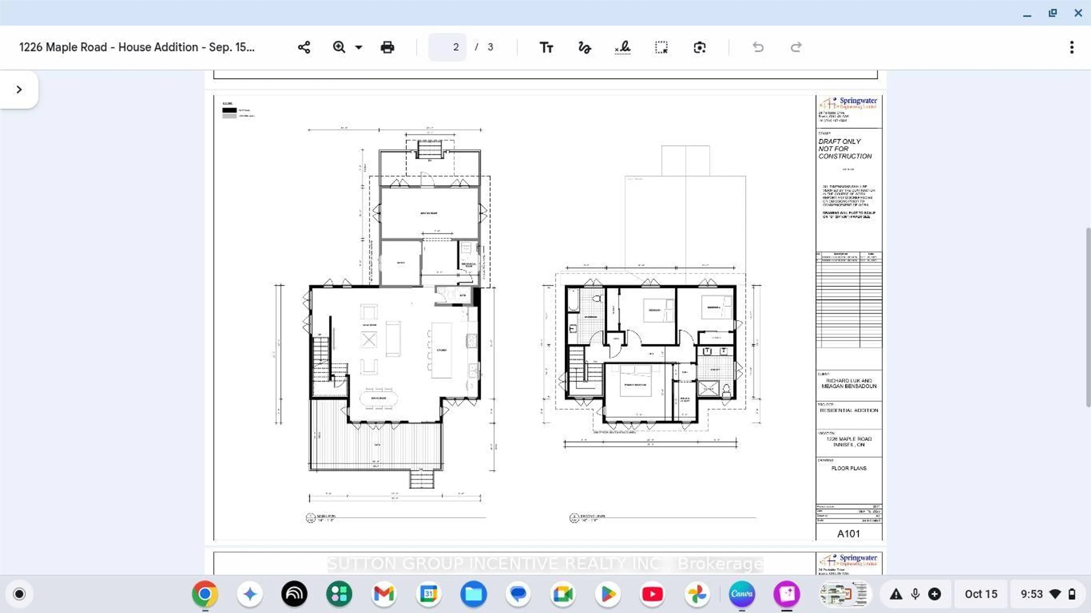
Task: Click the zoom magnifier icon
Action: coord(339,47)
